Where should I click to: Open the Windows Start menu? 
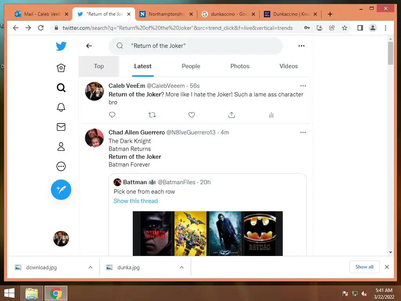click(x=9, y=293)
